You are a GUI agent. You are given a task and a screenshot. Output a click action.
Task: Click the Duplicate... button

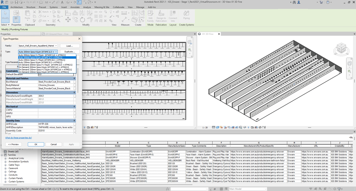[x=70, y=52]
